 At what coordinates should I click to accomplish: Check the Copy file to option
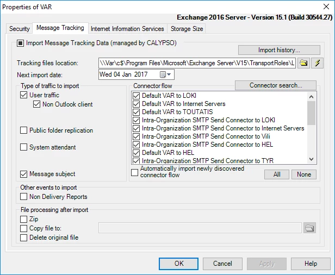23,228
